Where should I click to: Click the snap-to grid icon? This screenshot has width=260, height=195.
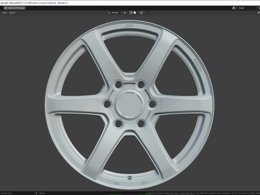point(135,12)
